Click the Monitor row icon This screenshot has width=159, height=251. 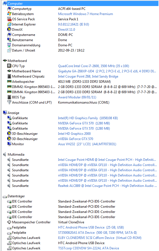click(x=9, y=144)
